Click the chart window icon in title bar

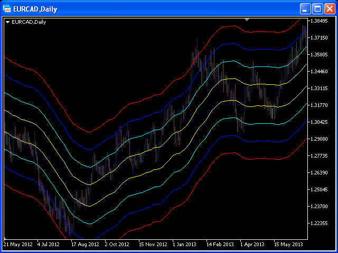[7, 9]
